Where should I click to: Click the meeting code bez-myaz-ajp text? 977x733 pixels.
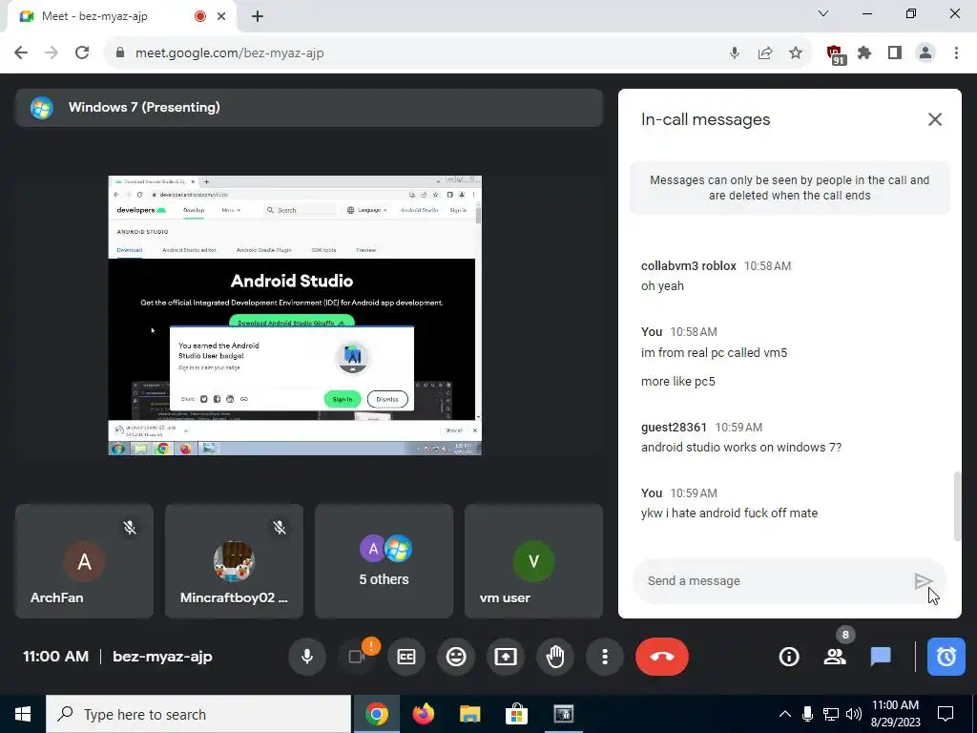pos(162,657)
